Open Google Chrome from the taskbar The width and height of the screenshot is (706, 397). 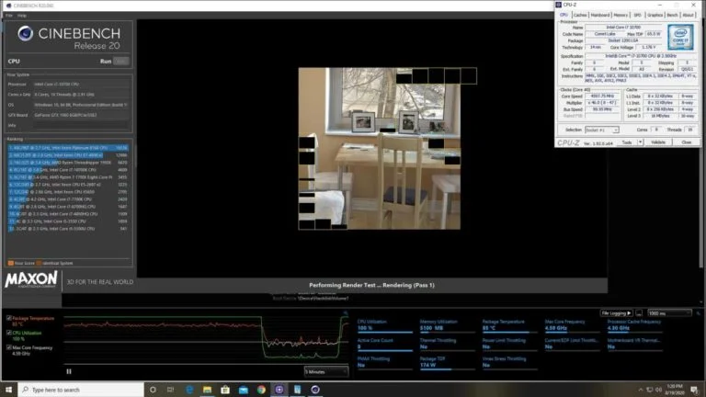point(261,390)
